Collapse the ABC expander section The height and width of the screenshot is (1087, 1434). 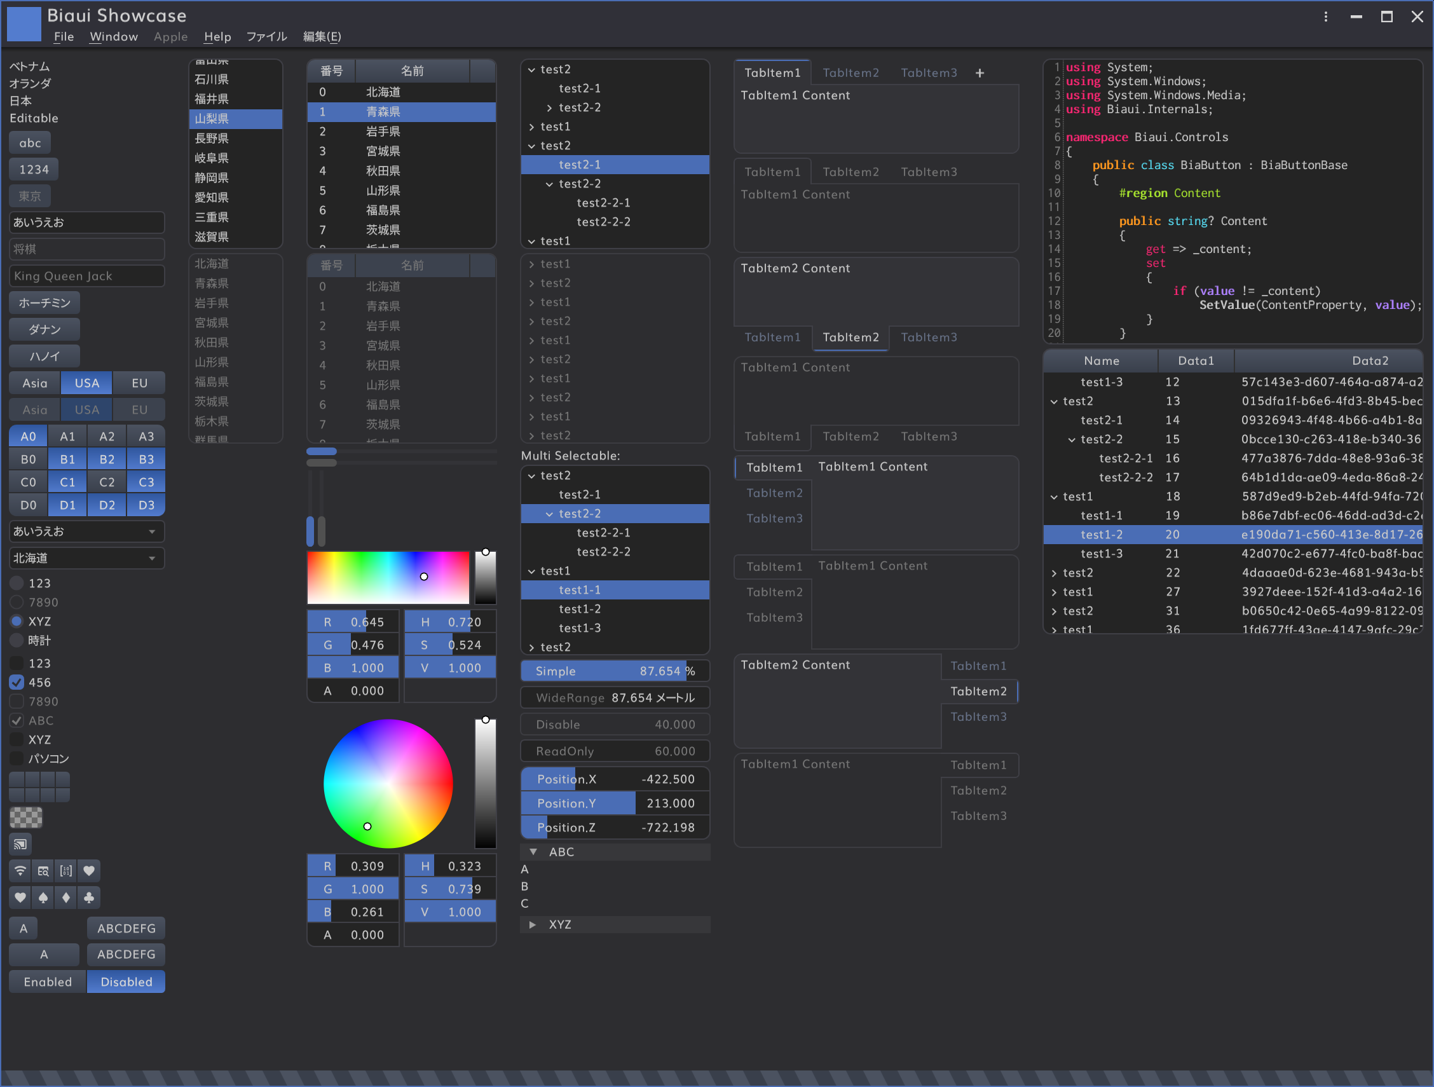pos(533,852)
